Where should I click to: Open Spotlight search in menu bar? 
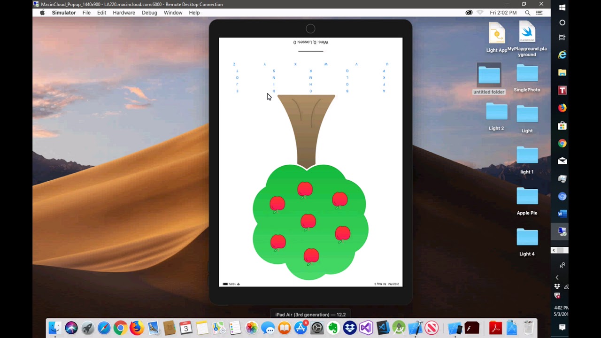(528, 13)
